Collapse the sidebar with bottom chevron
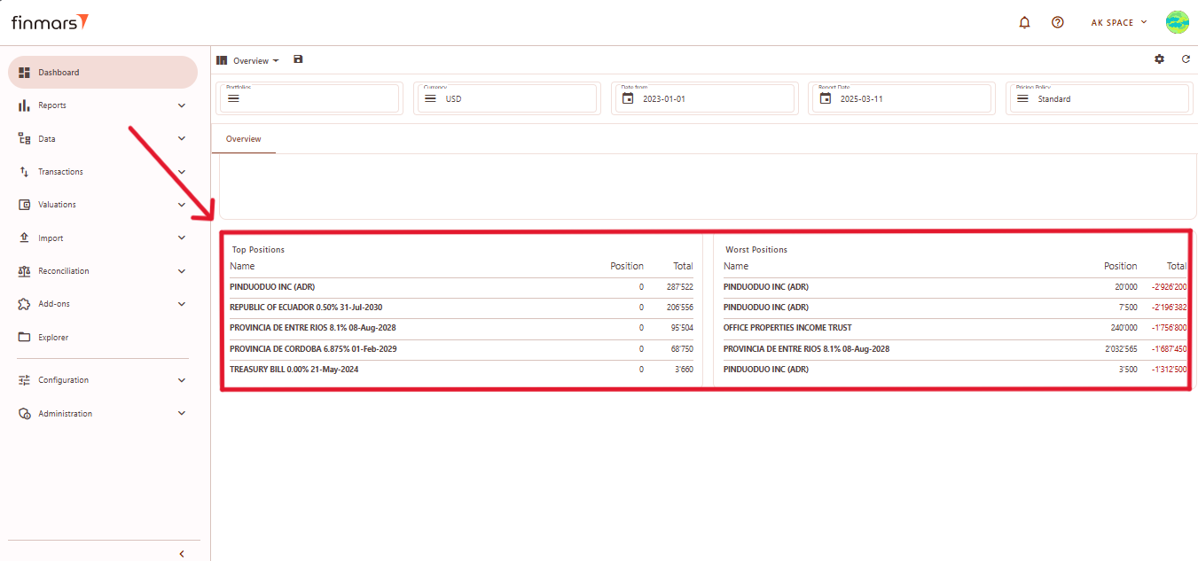This screenshot has width=1198, height=561. tap(182, 554)
